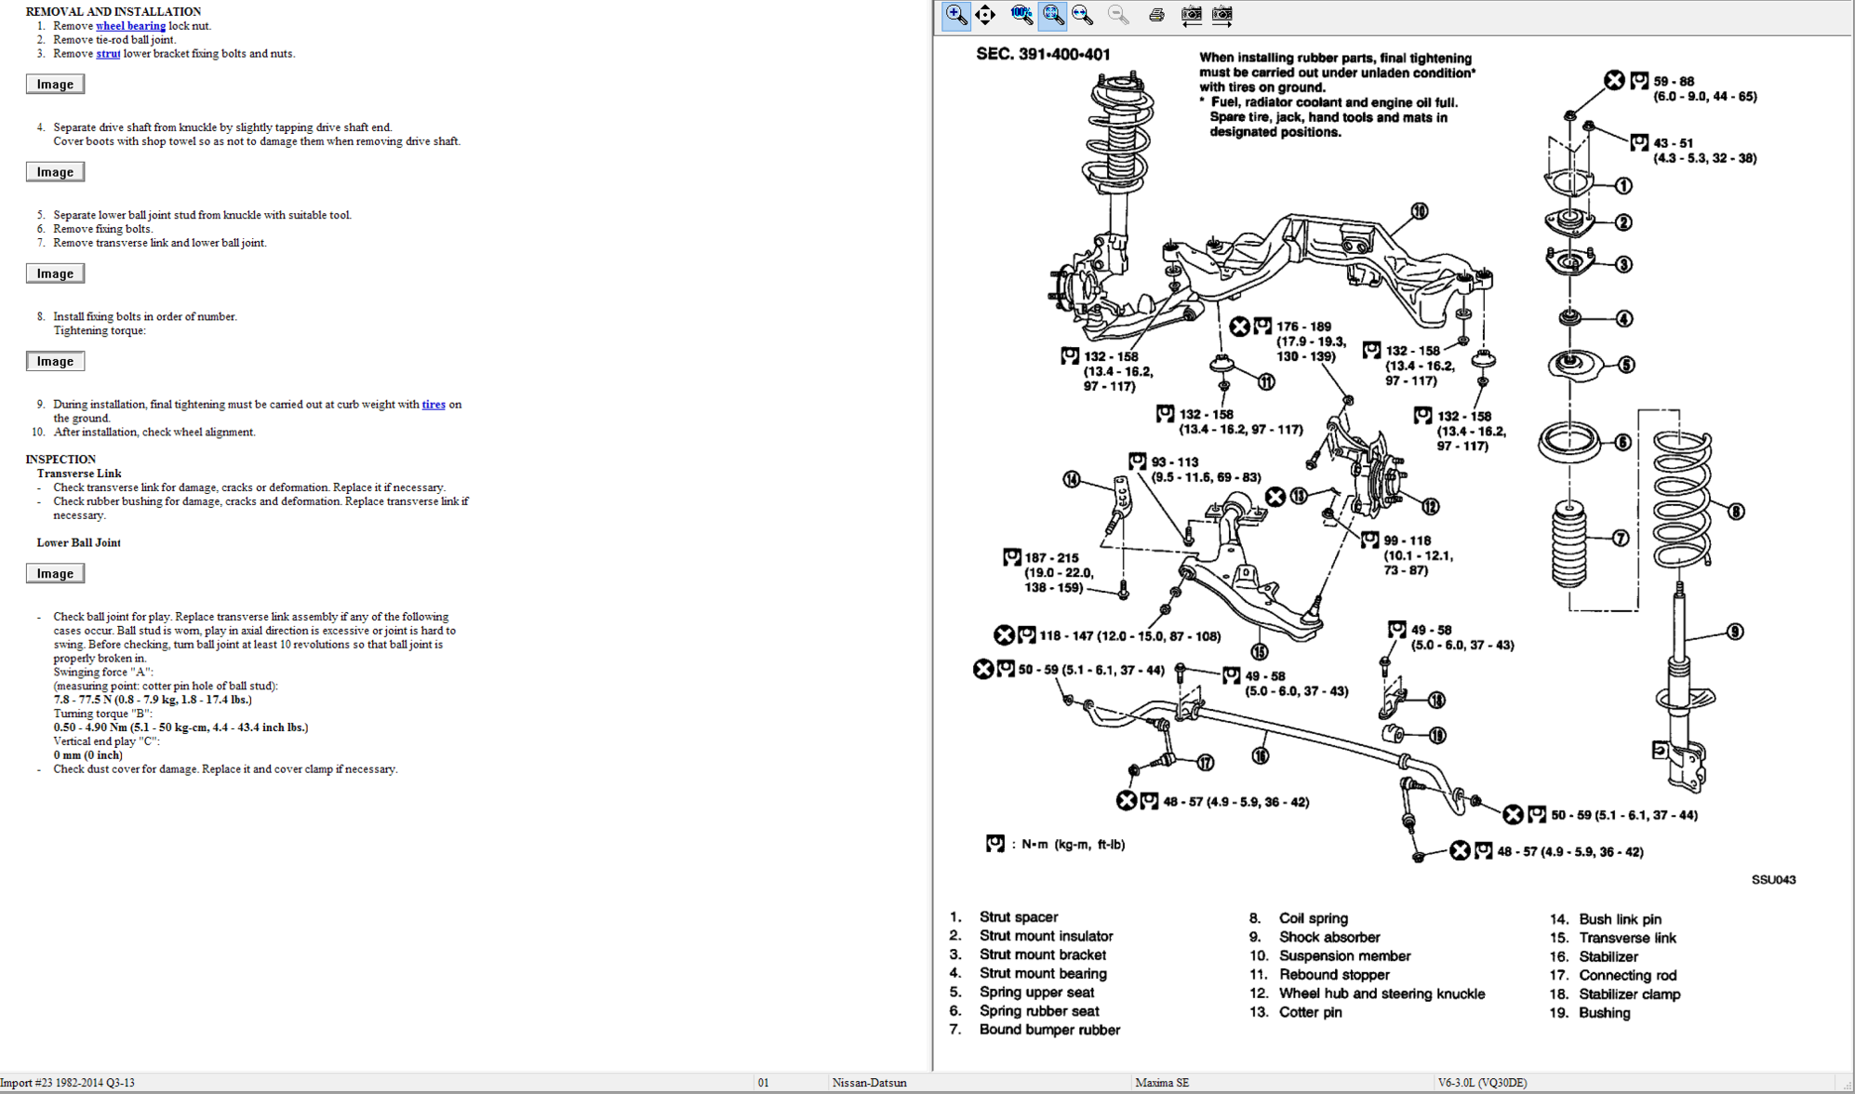Open the tires hyperlink in step 9
Screen dimensions: 1855x1094
coord(434,405)
